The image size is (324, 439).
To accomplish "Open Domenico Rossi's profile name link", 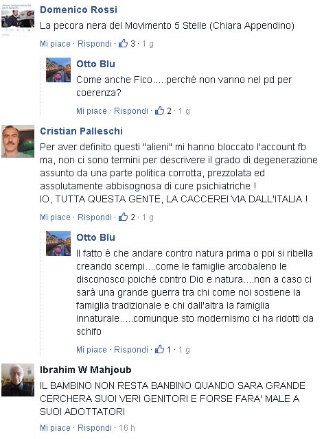I will pyautogui.click(x=78, y=10).
